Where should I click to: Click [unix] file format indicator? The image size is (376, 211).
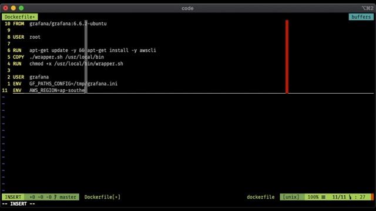[291, 197]
